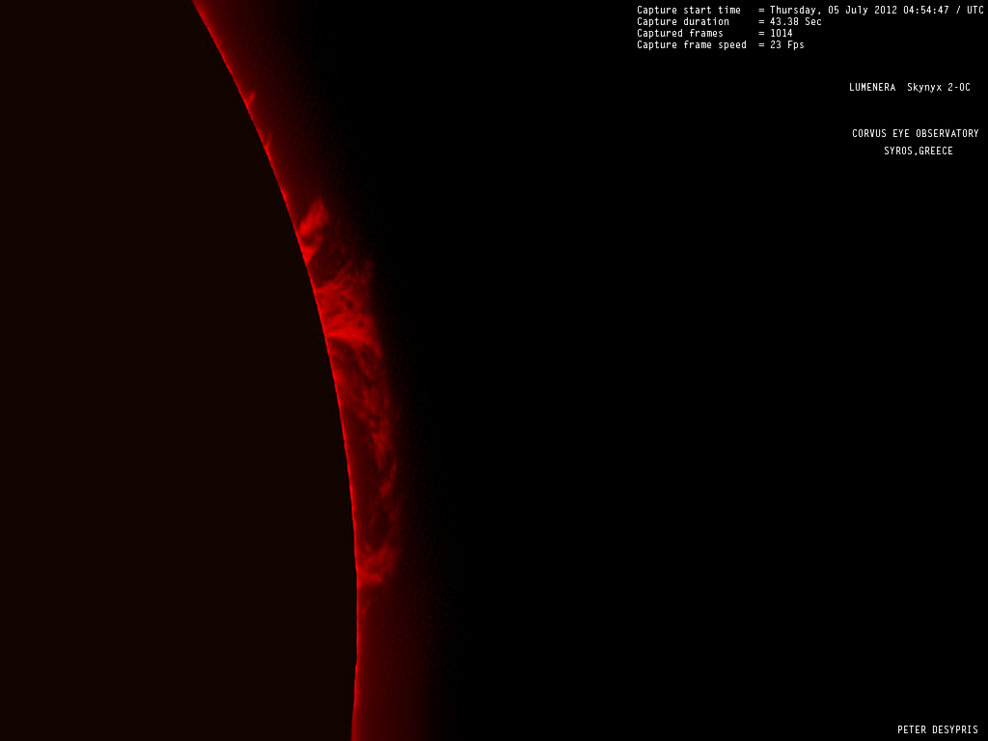Screen dimensions: 988x741
Task: Click the word "LUMENERA"
Action: tap(872, 88)
